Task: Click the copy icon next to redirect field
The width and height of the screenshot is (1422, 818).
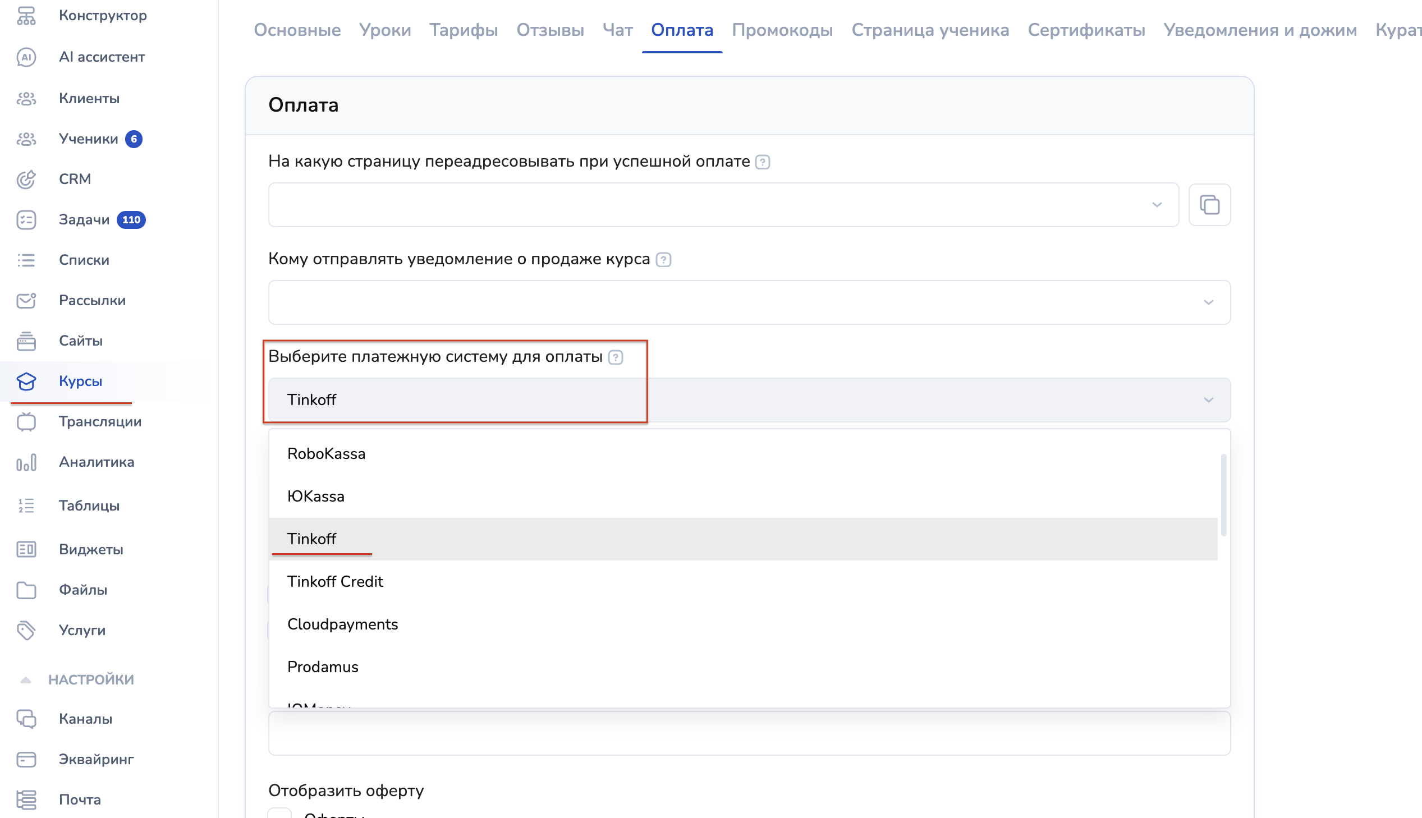Action: pos(1209,204)
